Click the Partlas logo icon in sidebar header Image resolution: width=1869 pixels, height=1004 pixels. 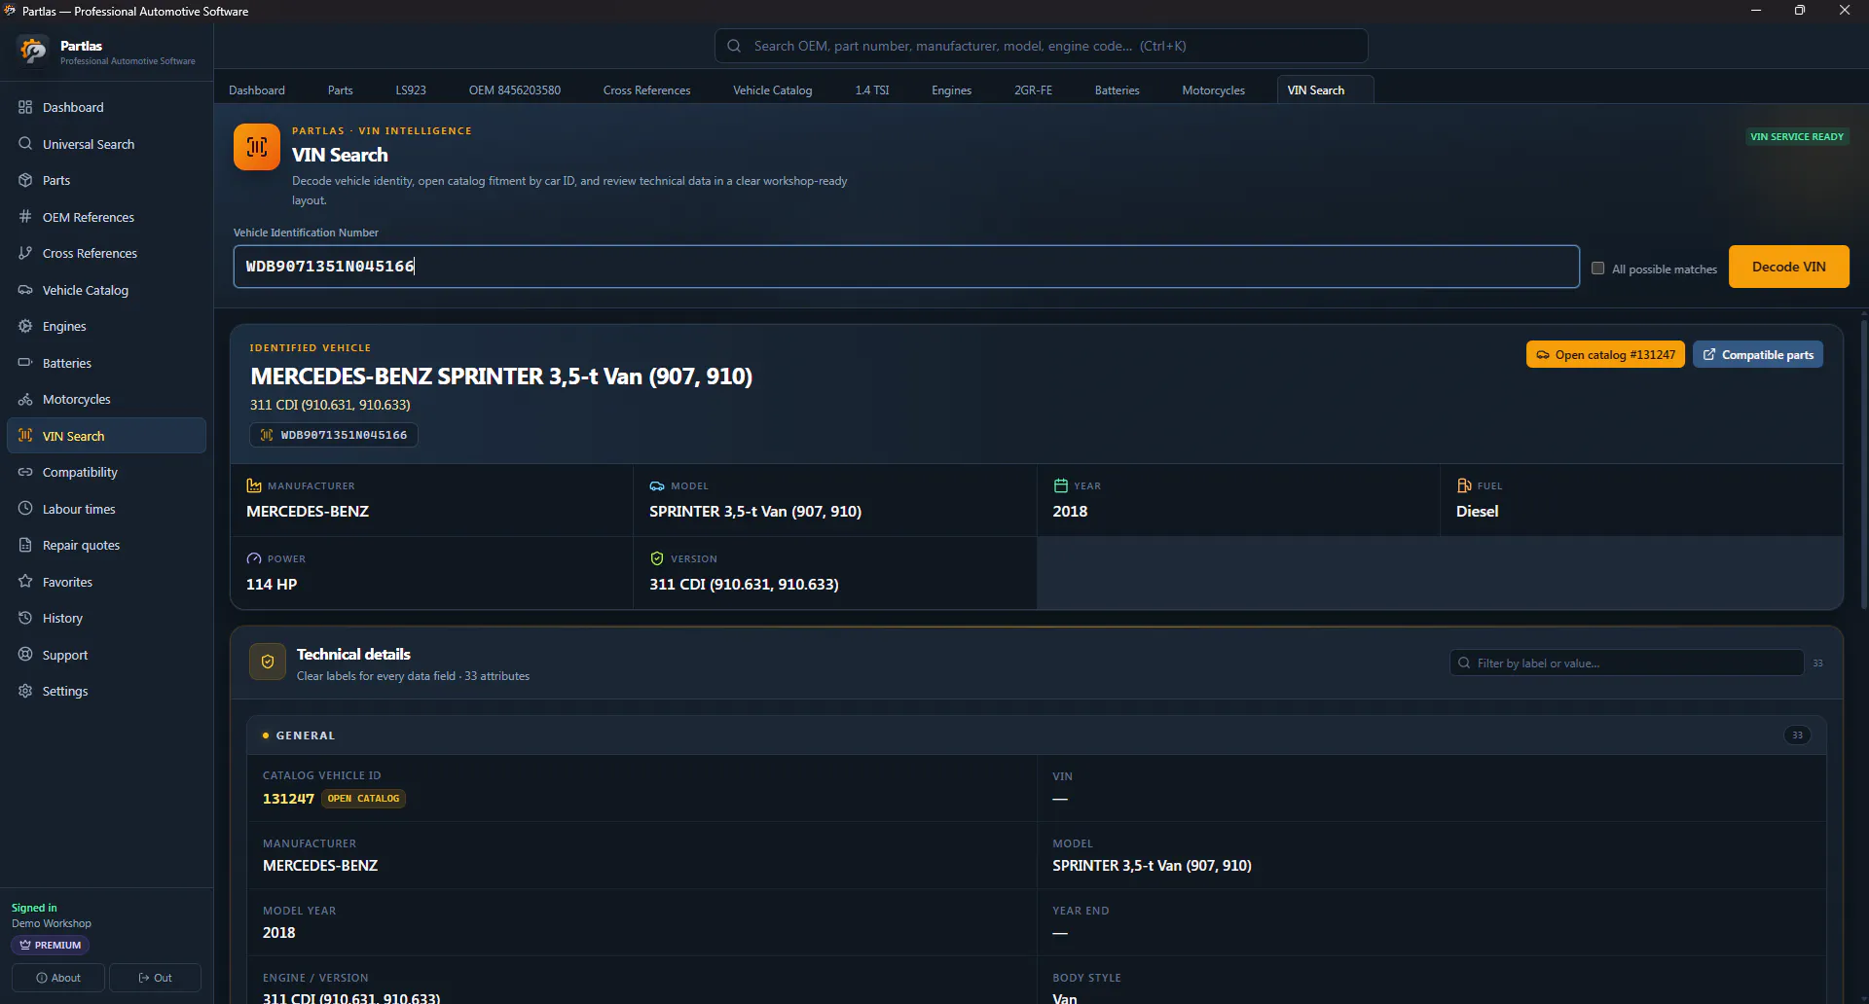(x=33, y=51)
